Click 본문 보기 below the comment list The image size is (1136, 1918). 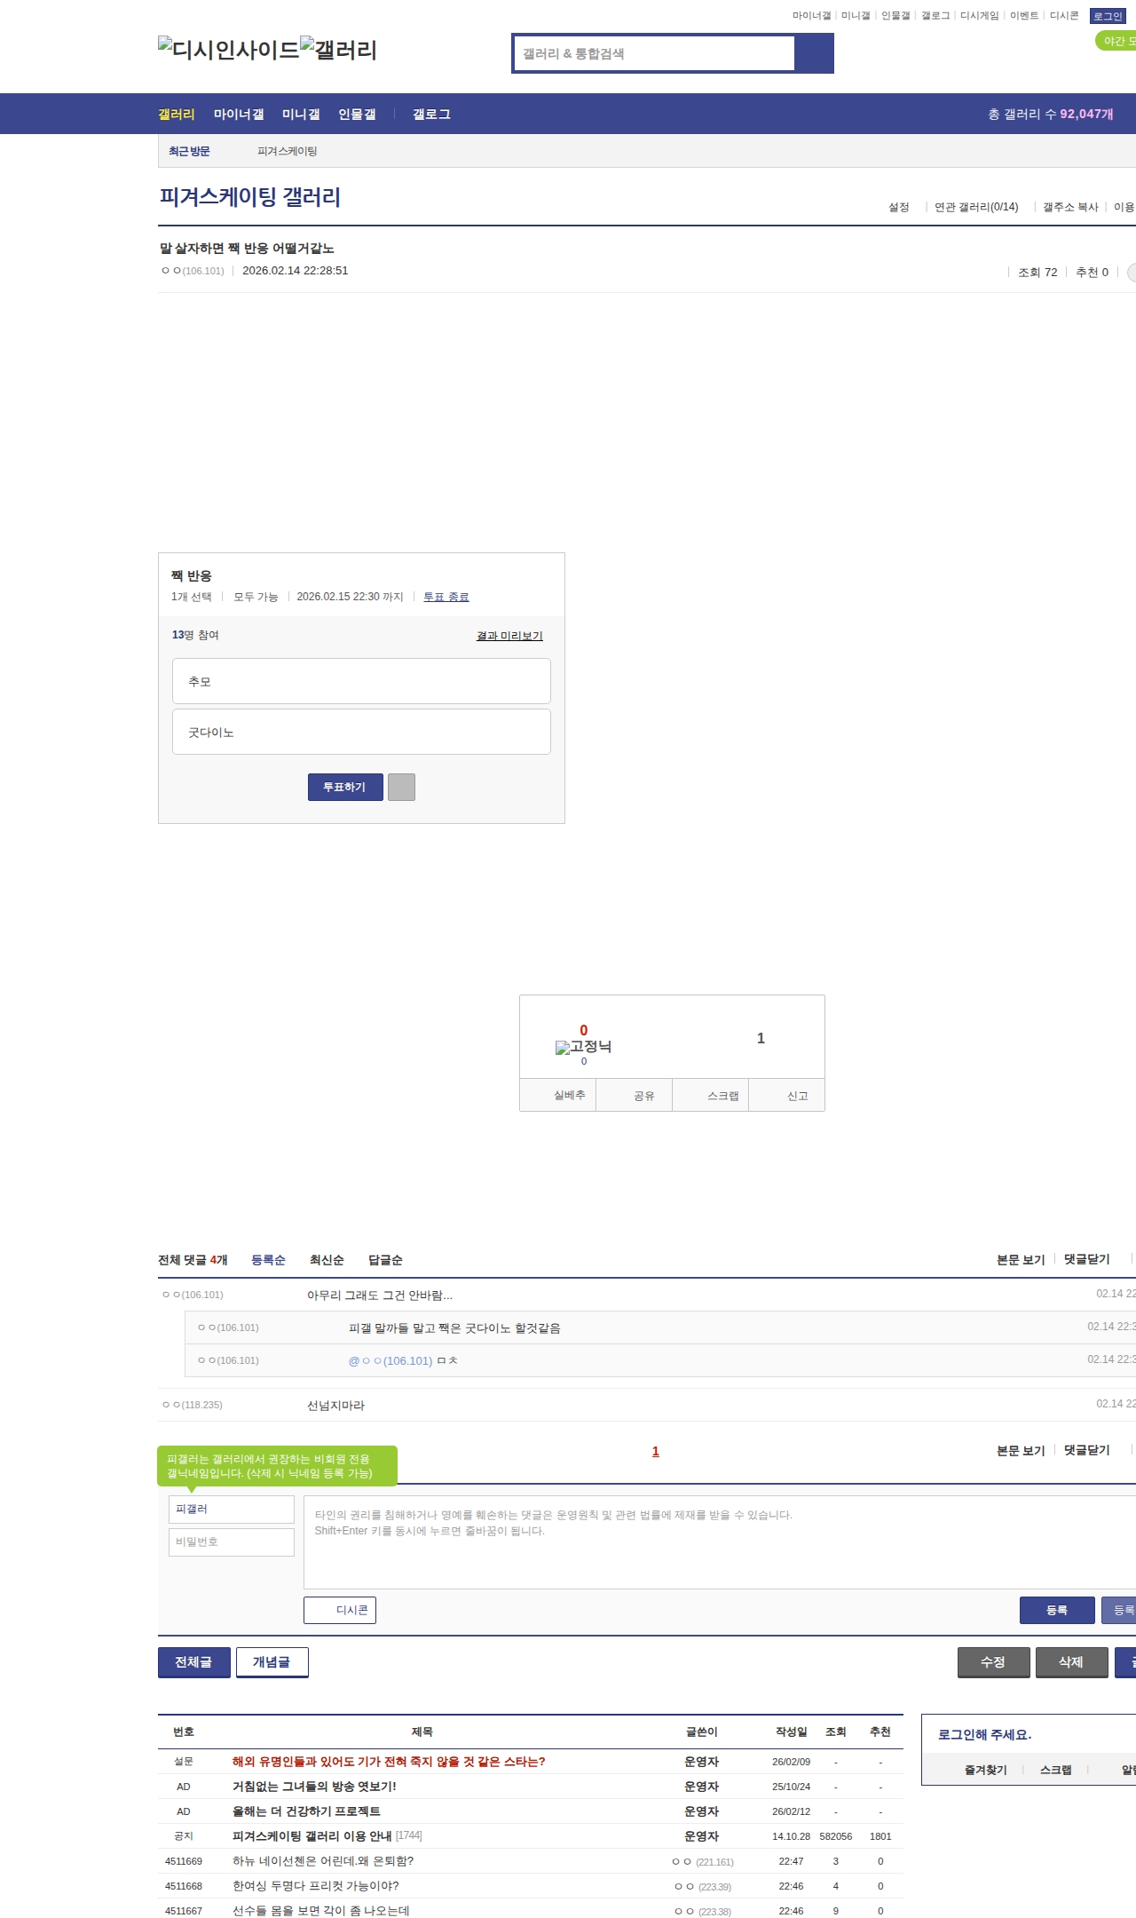1021,1451
